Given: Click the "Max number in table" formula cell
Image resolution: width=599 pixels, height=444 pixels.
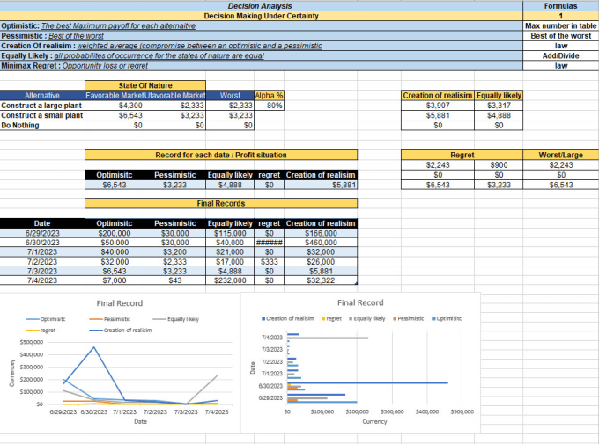Looking at the screenshot, I should pos(560,25).
